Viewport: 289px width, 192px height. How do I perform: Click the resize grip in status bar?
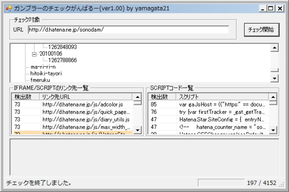282,184
